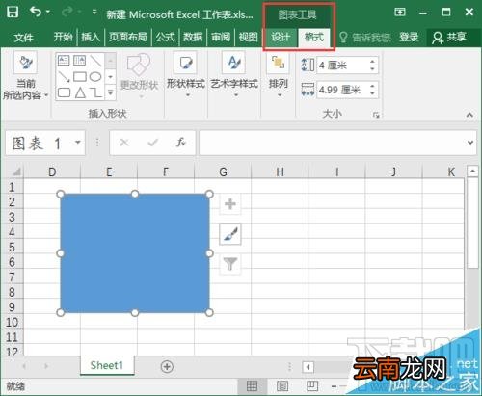Image resolution: width=482 pixels, height=396 pixels.
Task: Open the 审阅 ribbon tab
Action: pyautogui.click(x=221, y=38)
